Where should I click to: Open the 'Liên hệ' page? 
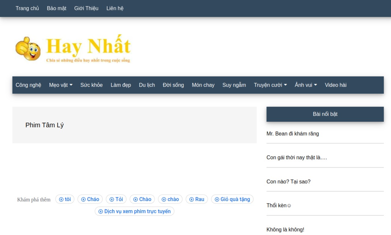(x=115, y=8)
